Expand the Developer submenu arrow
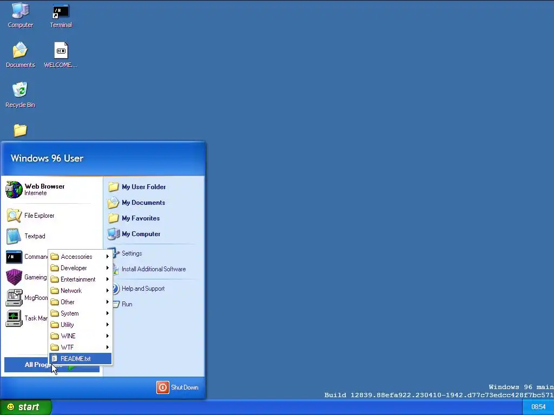 click(x=108, y=268)
